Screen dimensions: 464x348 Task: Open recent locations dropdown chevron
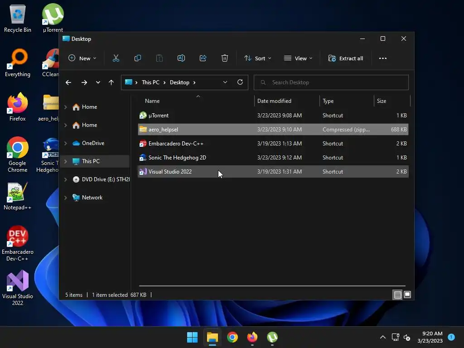[98, 82]
